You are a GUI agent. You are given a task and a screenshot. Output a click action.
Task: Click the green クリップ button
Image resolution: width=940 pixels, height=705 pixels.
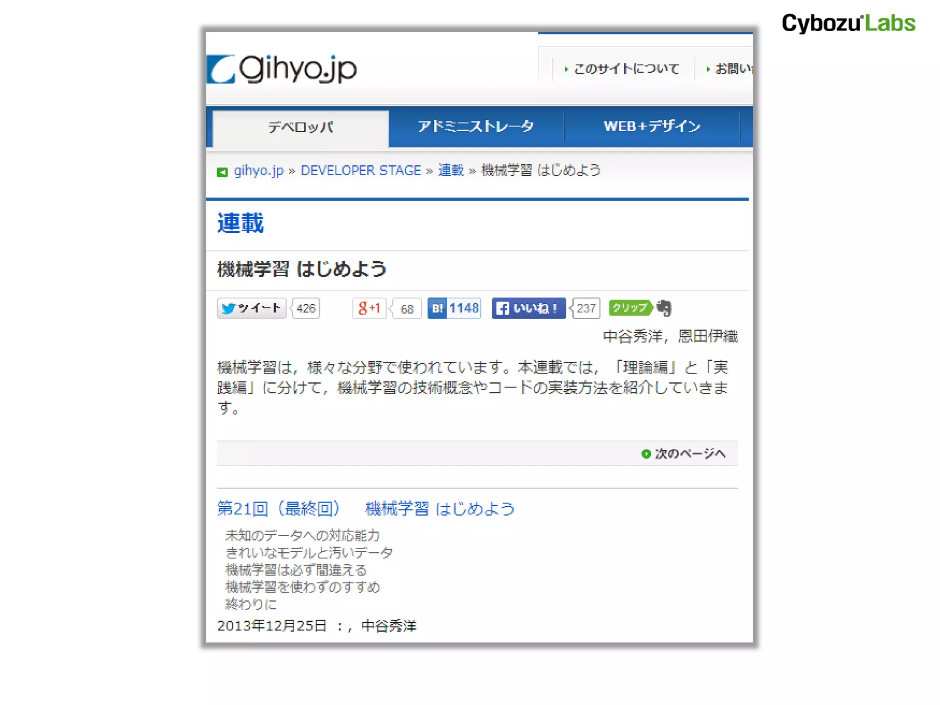(x=630, y=308)
